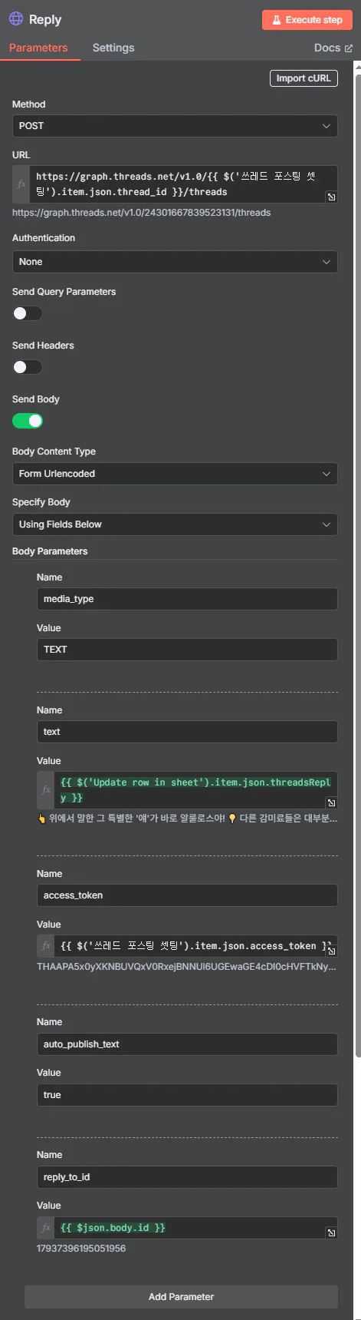Enable Send Headers toggle
Viewport: 361px width, 1320px height.
tap(27, 367)
